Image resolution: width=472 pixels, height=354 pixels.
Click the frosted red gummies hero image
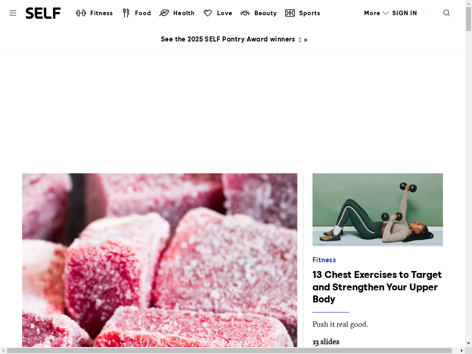159,260
